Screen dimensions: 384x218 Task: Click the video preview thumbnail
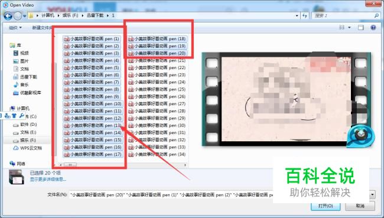[286, 99]
